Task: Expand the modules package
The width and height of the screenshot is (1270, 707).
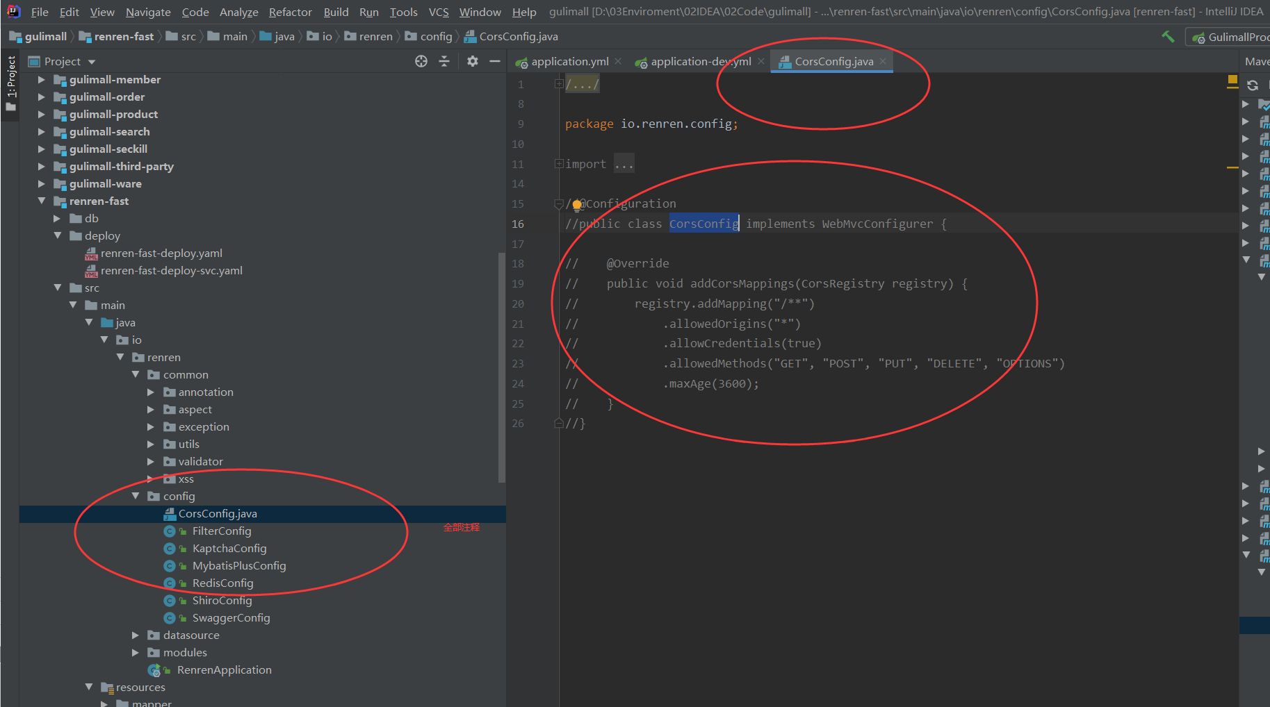Action: tap(136, 652)
